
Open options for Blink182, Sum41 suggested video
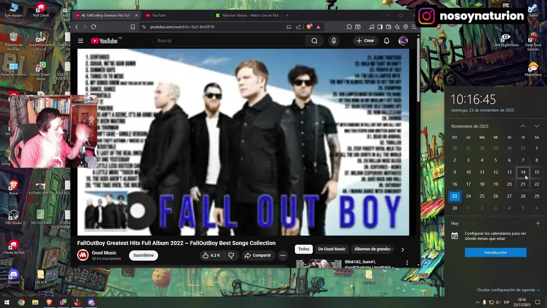[407, 263]
